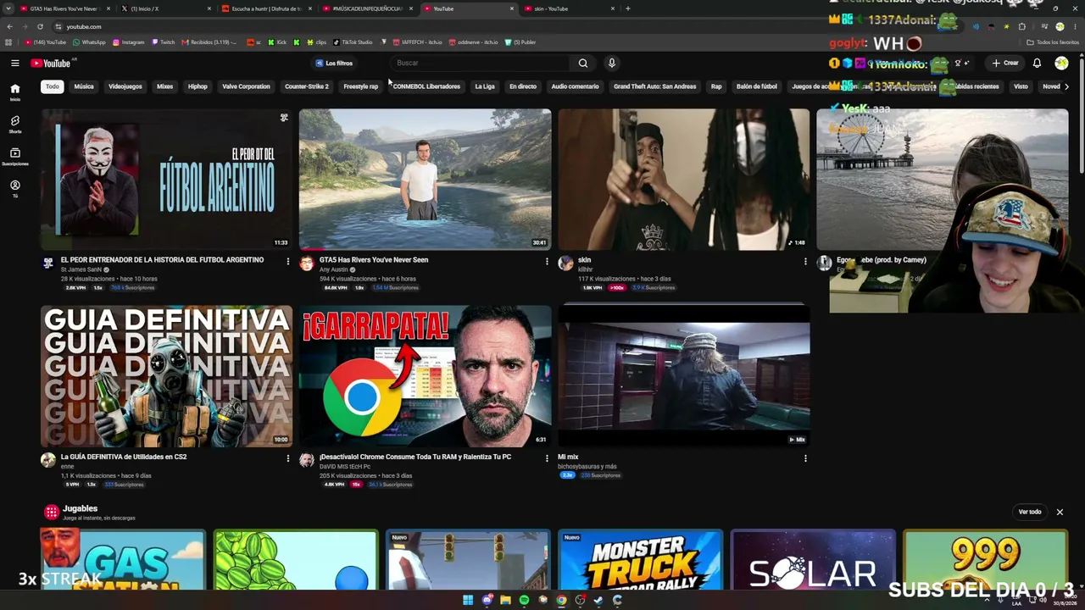Reload the page in Chrome
The image size is (1085, 610).
coord(40,26)
